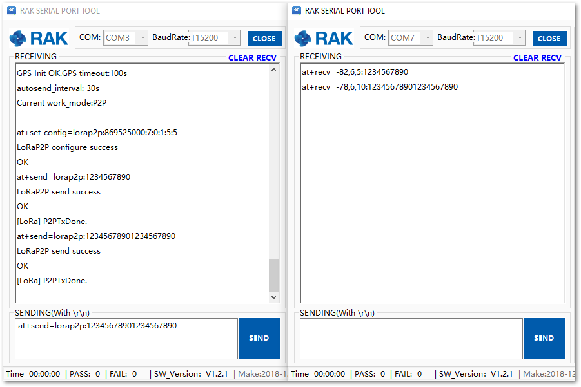Click the received line "at+recv=-78,6,10:12345678901234567890"
This screenshot has height=387, width=581.
pos(380,86)
